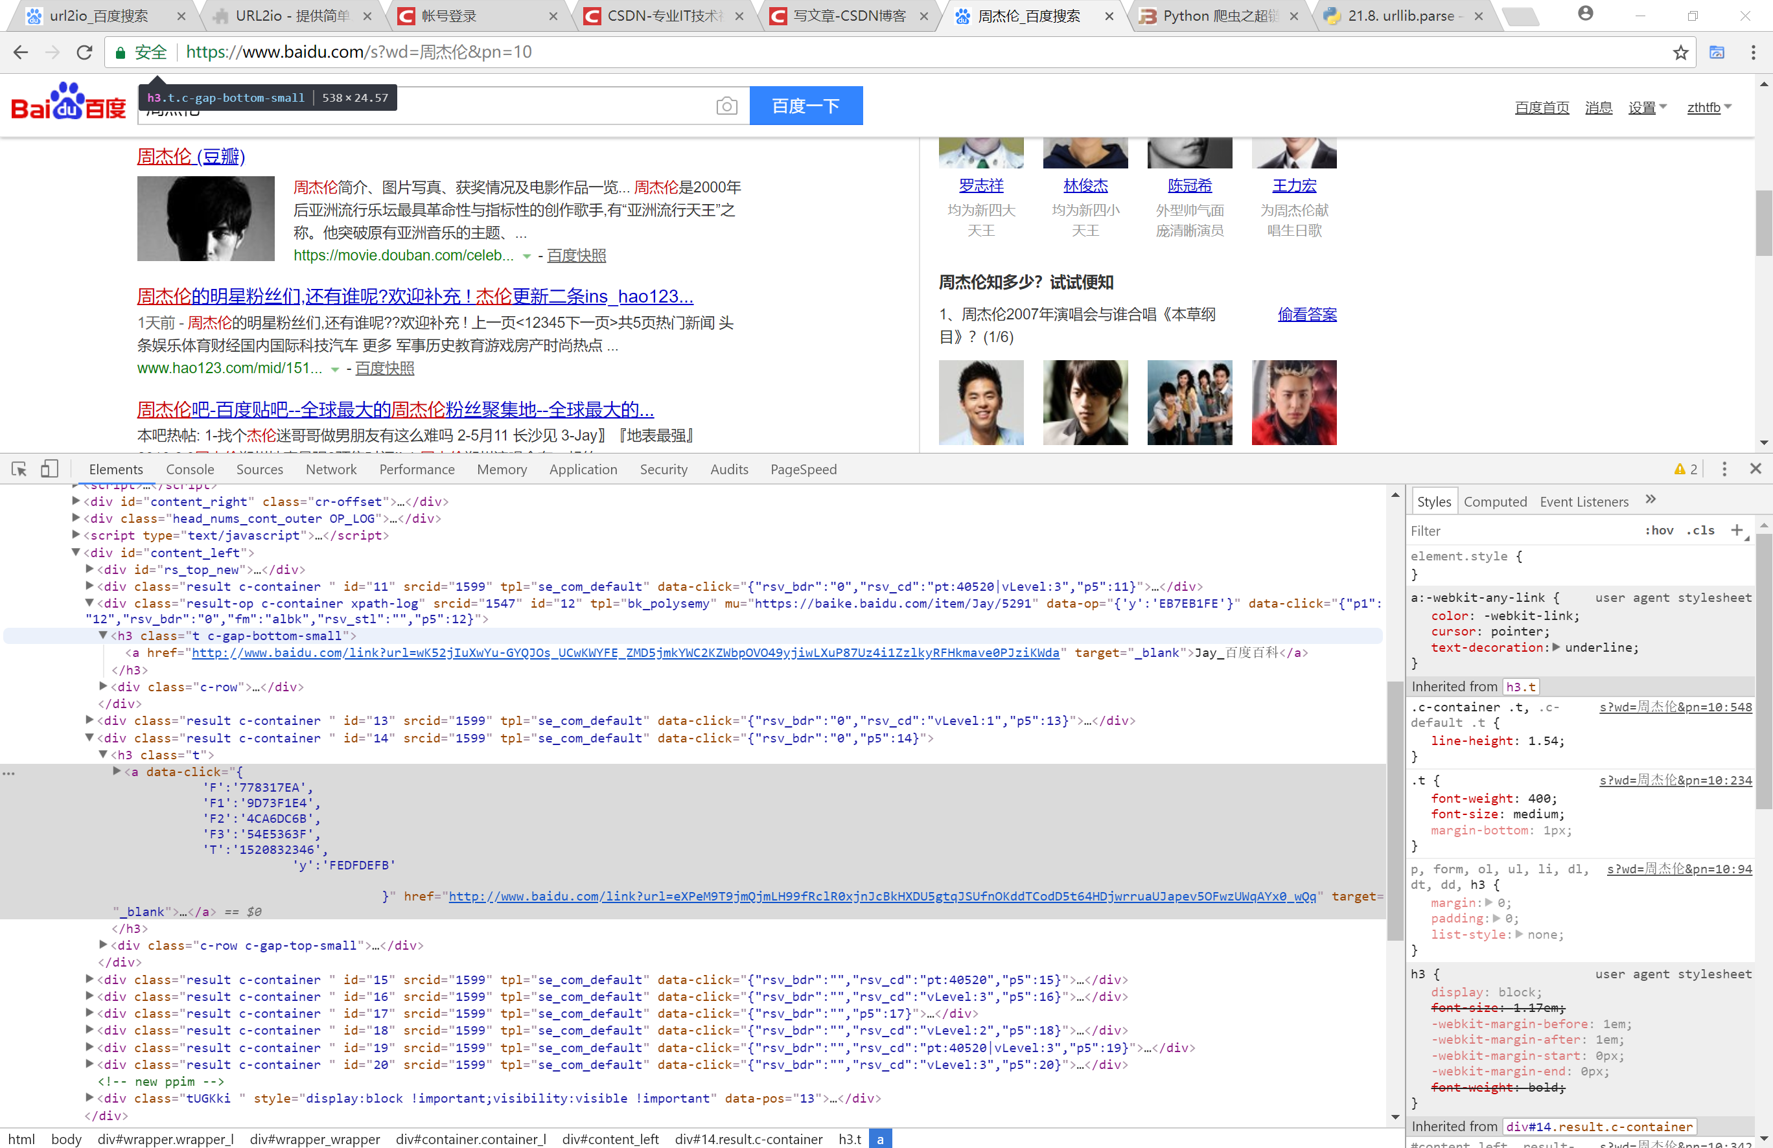Screen dimensions: 1773x1148
Task: Open the dropdown arrow after movie.douban.com URL
Action: tap(527, 257)
